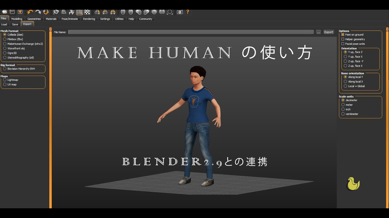This screenshot has width=389, height=218.
Task: Switch to front face view icon
Action: [123, 12]
